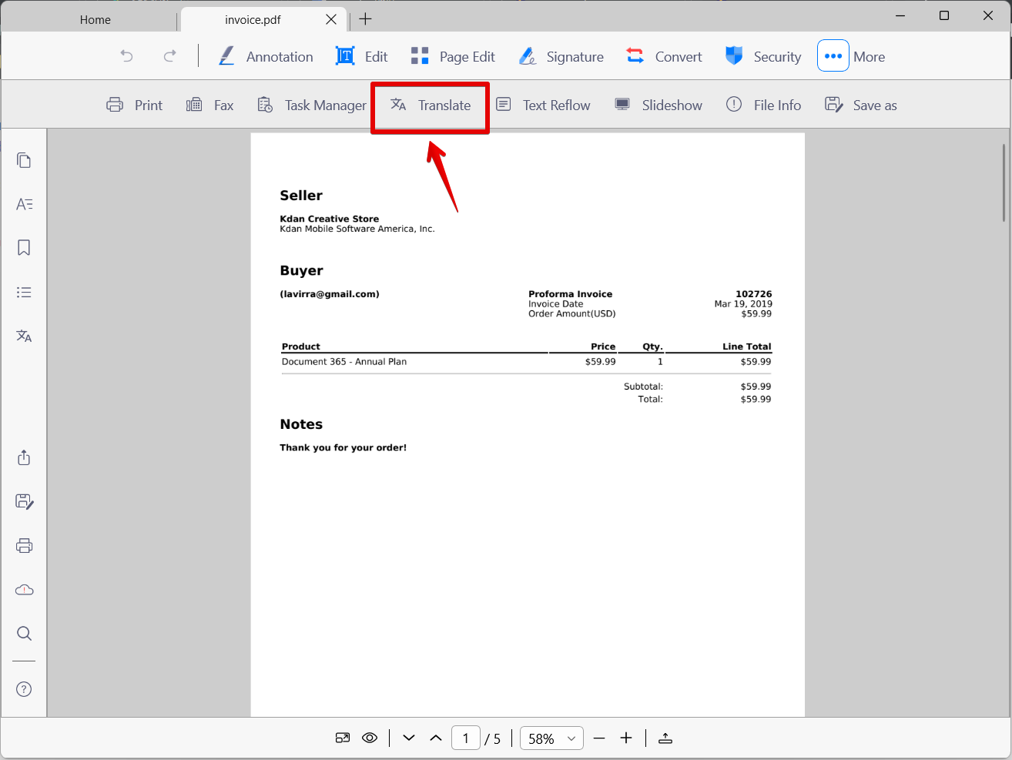This screenshot has width=1012, height=760.
Task: Click the Redo arrow icon
Action: (x=169, y=56)
